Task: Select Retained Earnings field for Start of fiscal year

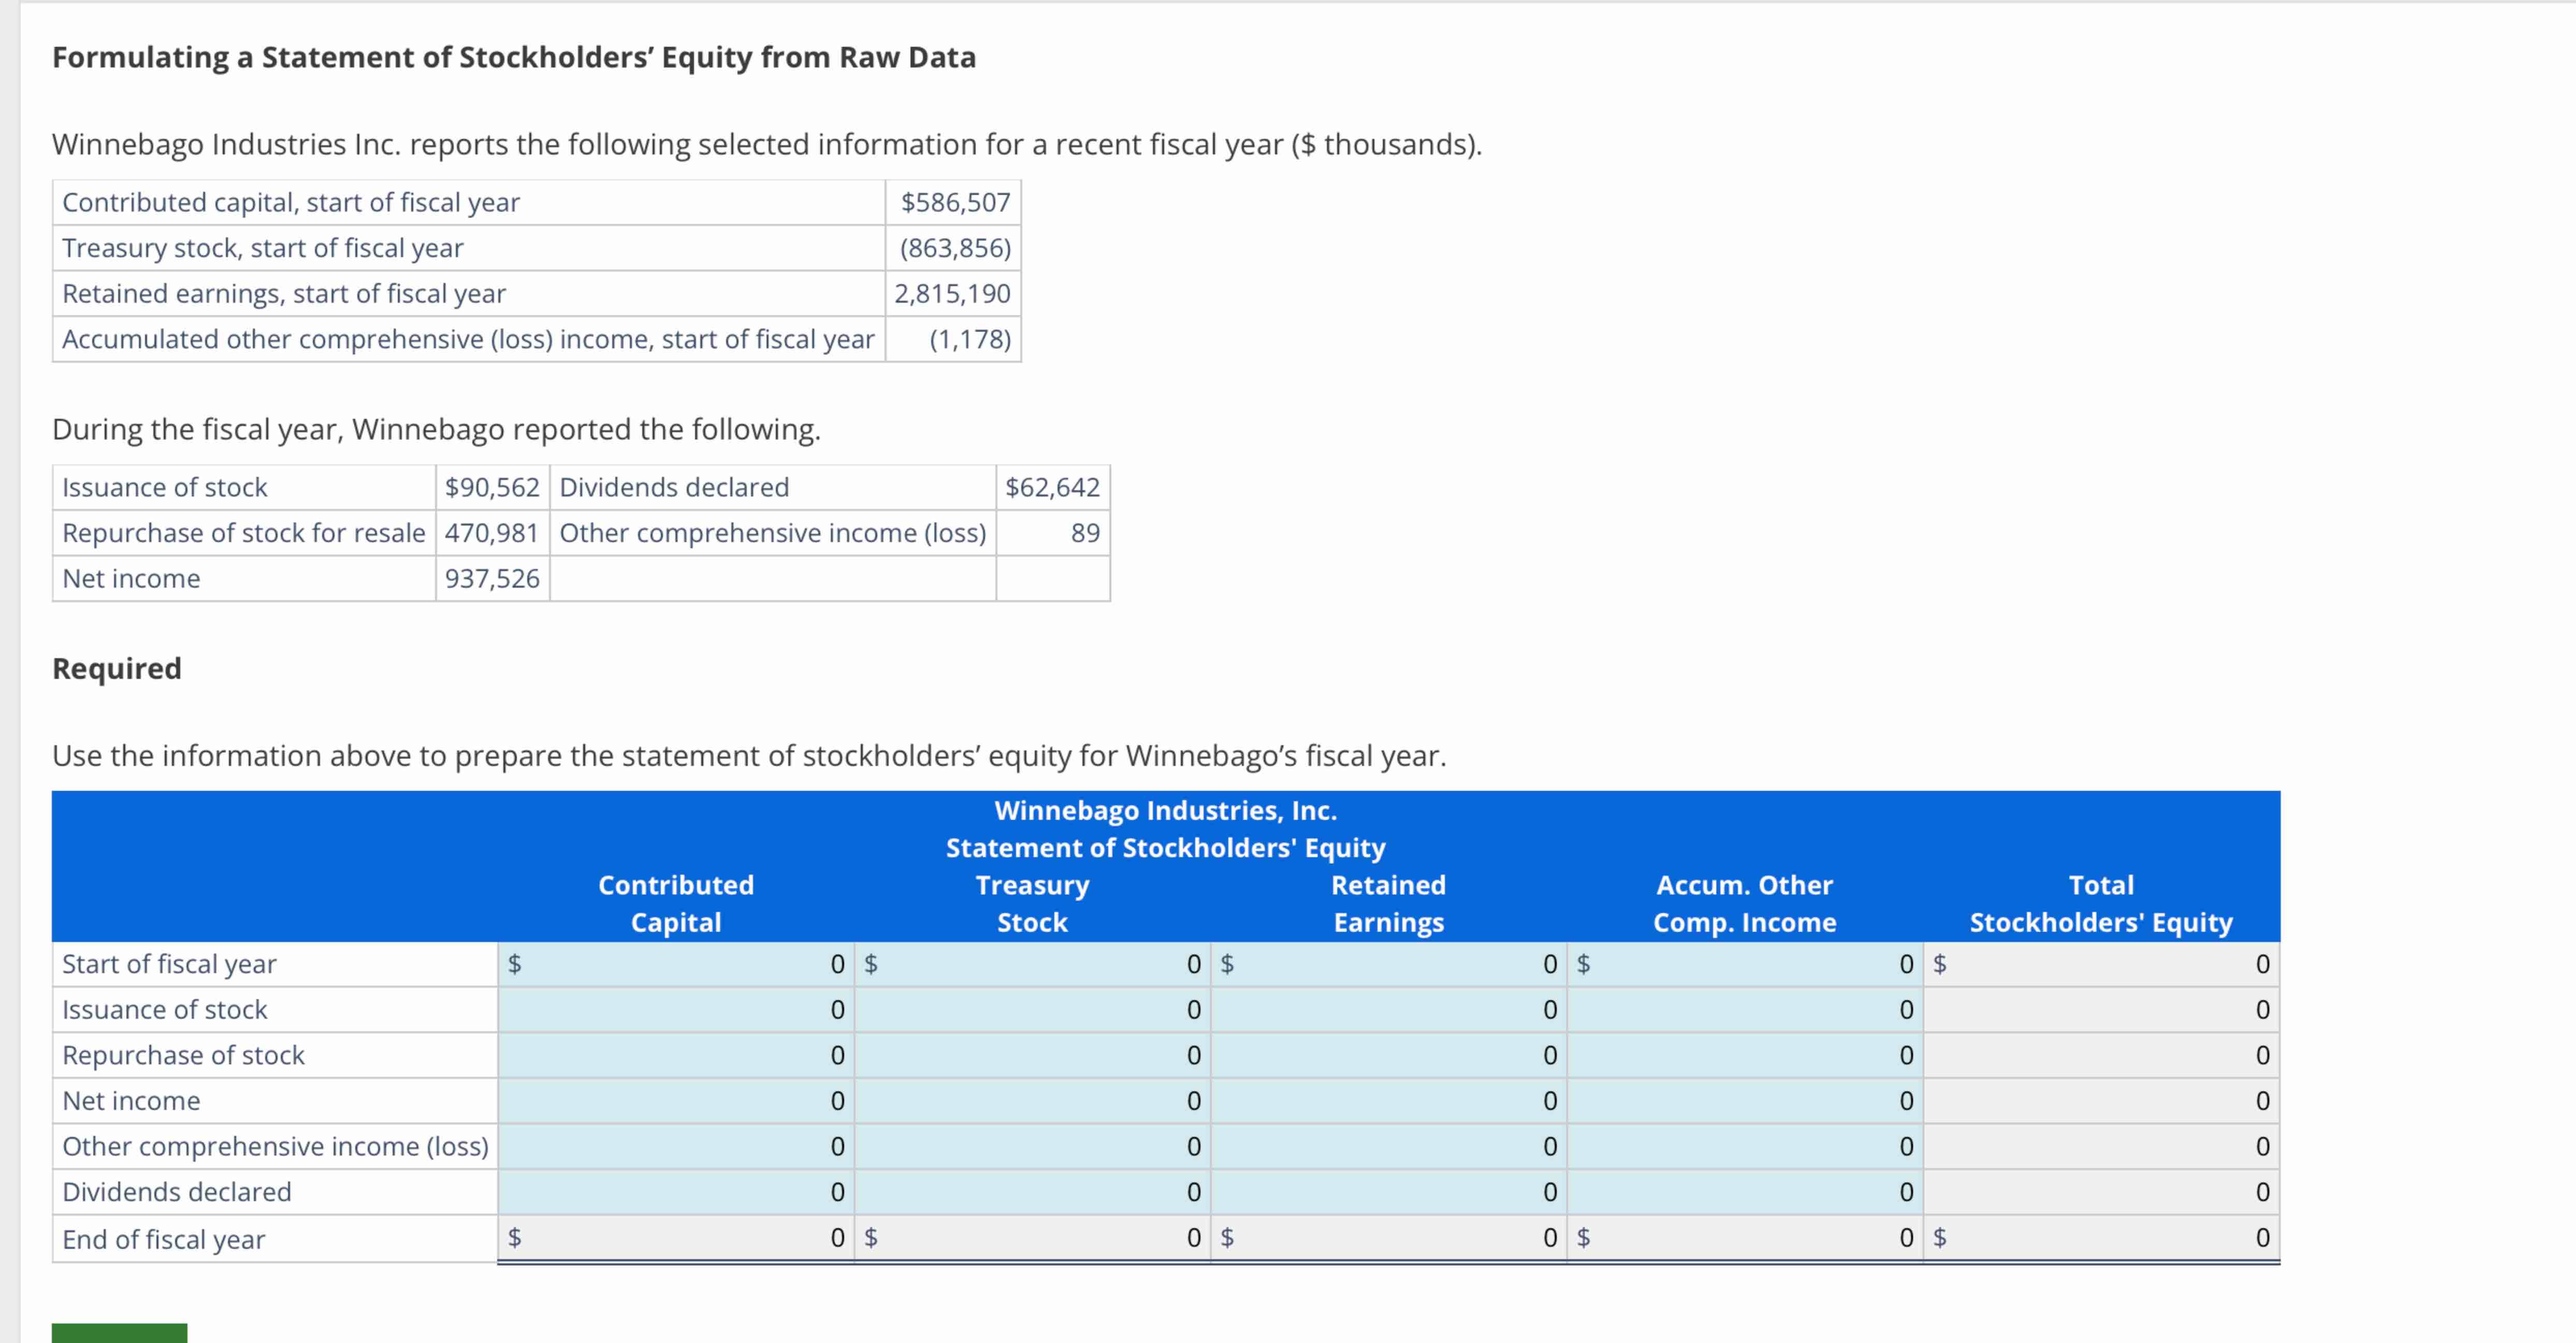Action: tap(1388, 964)
